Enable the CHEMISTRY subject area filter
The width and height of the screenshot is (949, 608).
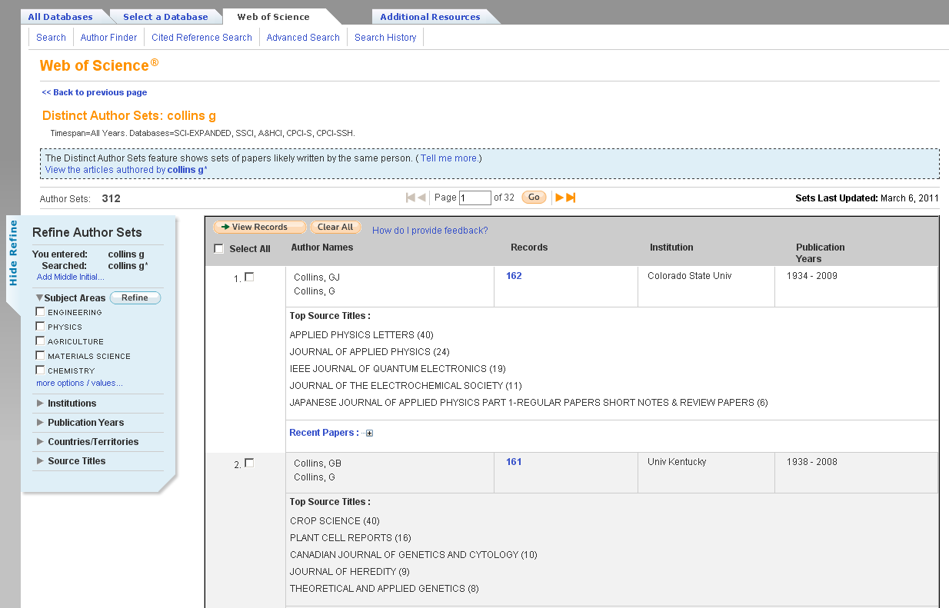coord(40,370)
